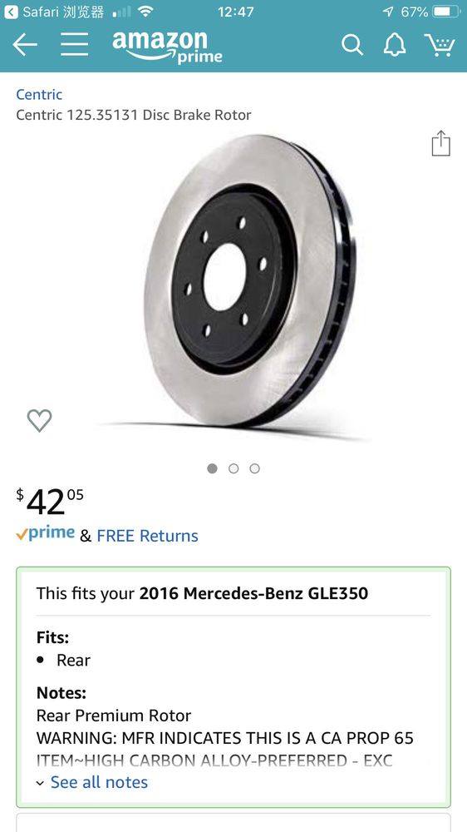Click the chevron beside See all notes

(x=40, y=783)
